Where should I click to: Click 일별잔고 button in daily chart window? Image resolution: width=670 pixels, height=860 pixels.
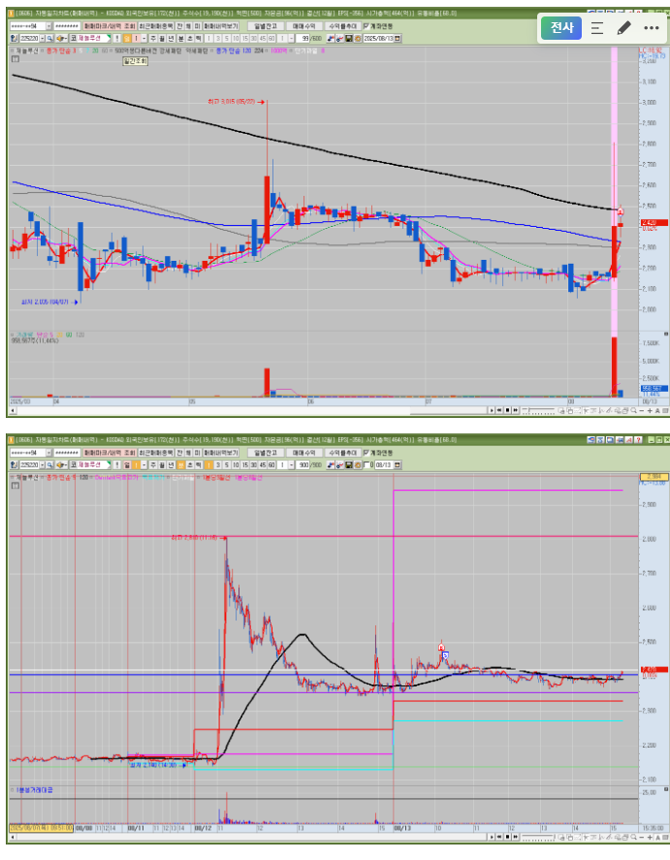[x=266, y=26]
